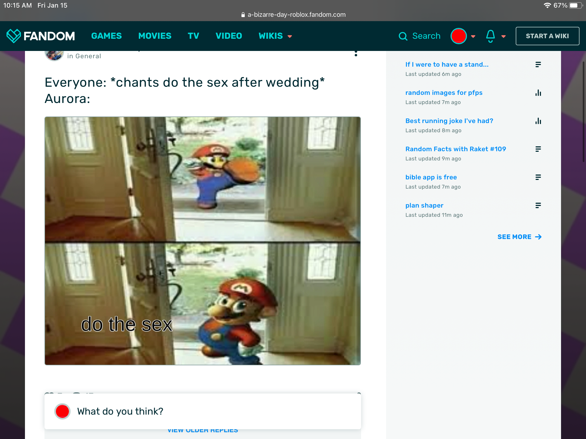
Task: Click the GAMES navigation menu item
Action: [107, 35]
